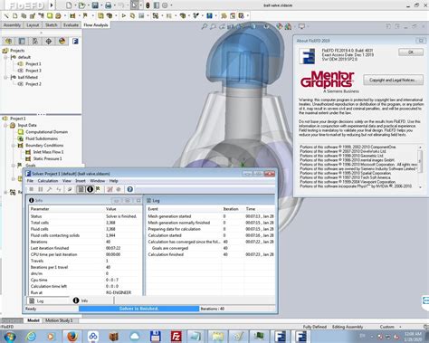Expand the Goals node in the tree
Viewport: 429px width, 343px height.
(14, 166)
